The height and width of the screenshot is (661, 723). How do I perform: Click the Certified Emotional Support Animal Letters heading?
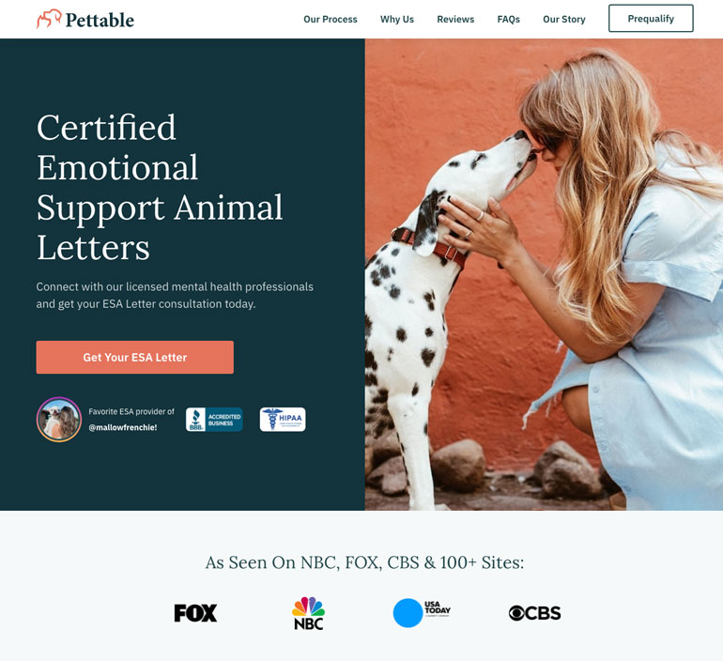(160, 187)
